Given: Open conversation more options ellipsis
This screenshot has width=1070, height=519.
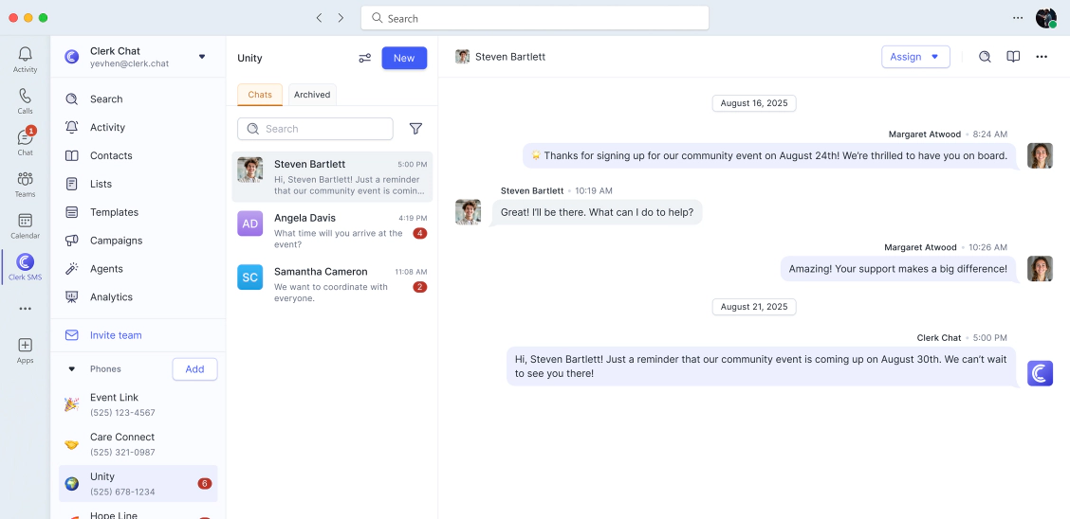Looking at the screenshot, I should 1042,57.
